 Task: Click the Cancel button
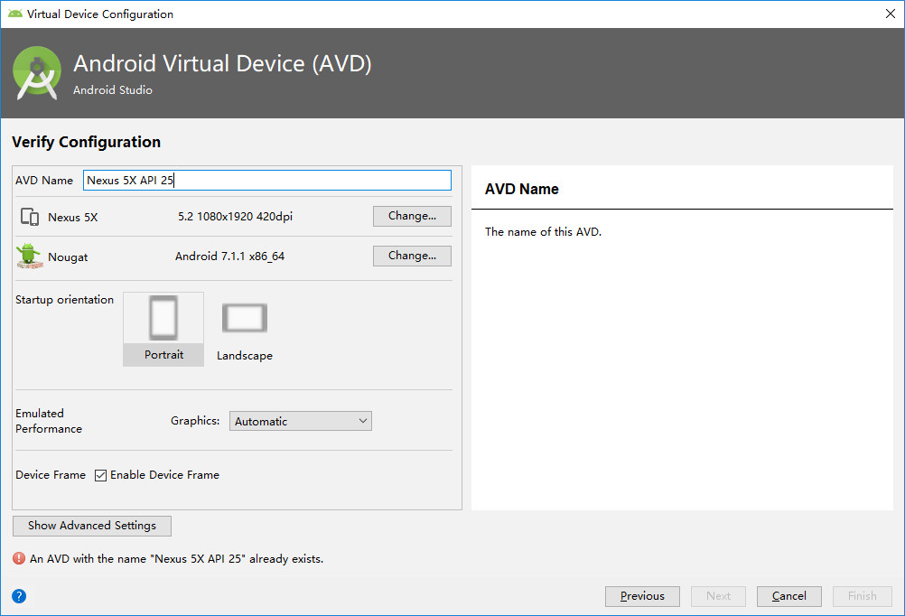[789, 596]
